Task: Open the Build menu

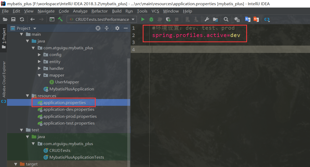Action: point(117,11)
